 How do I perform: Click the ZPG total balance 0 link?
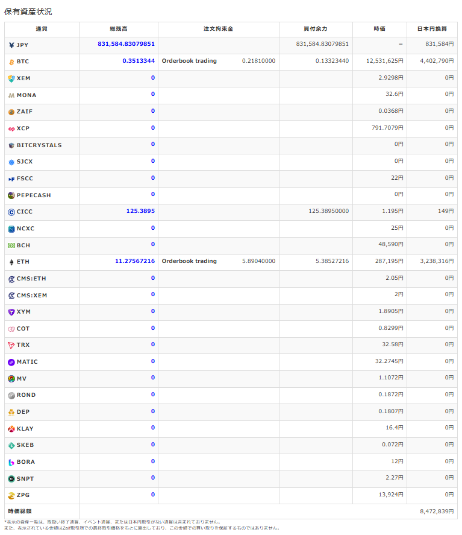153,495
